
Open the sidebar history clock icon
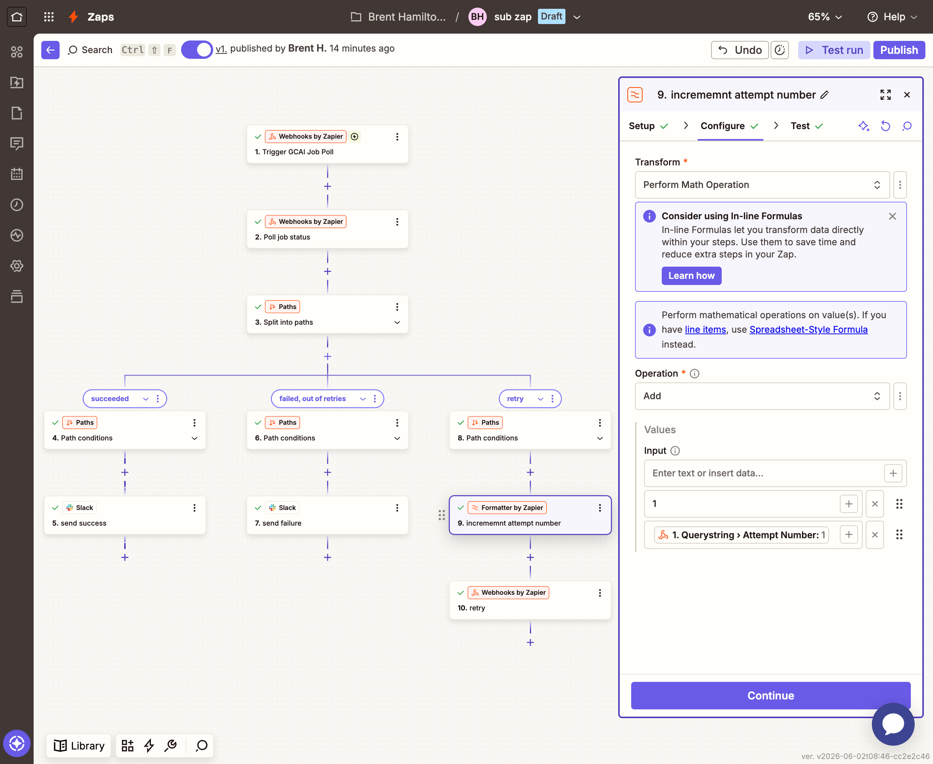17,205
